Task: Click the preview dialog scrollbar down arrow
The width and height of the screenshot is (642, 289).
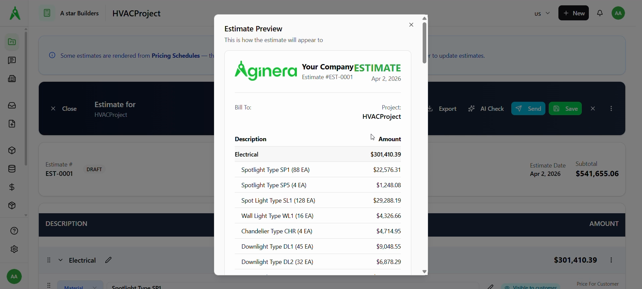Action: point(424,272)
